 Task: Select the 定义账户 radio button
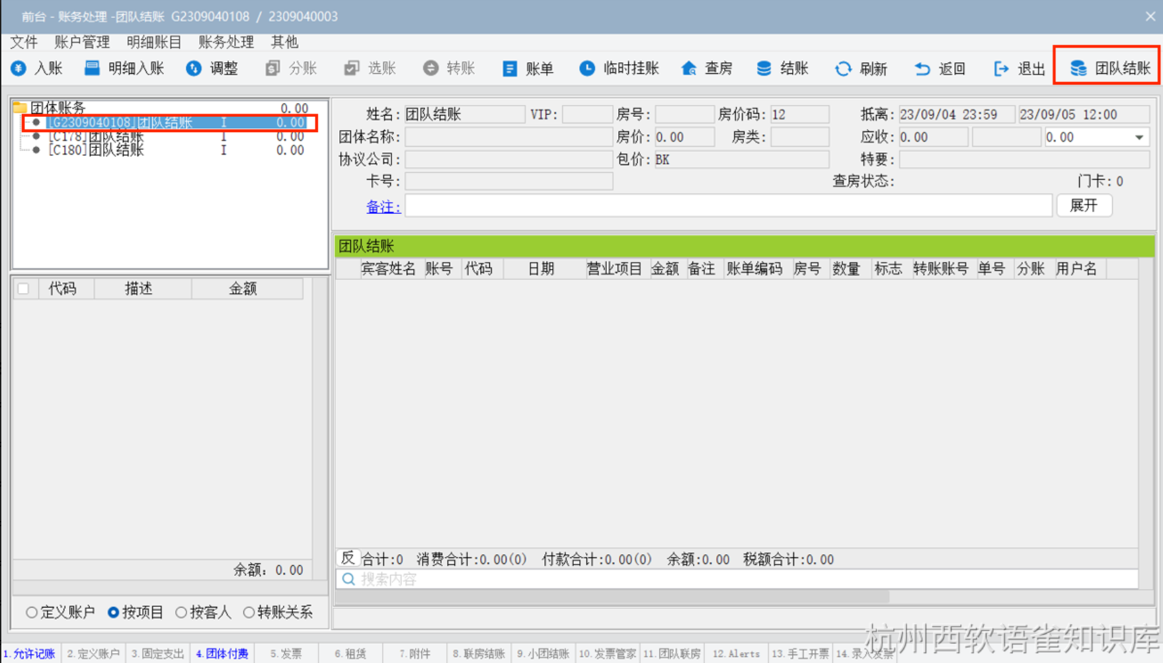pyautogui.click(x=32, y=612)
